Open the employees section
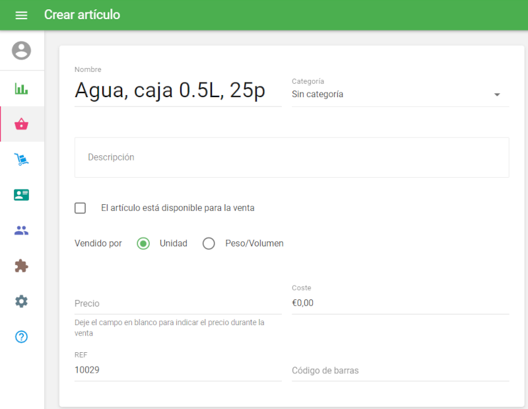Screen dimensions: 528x409 pos(22,230)
